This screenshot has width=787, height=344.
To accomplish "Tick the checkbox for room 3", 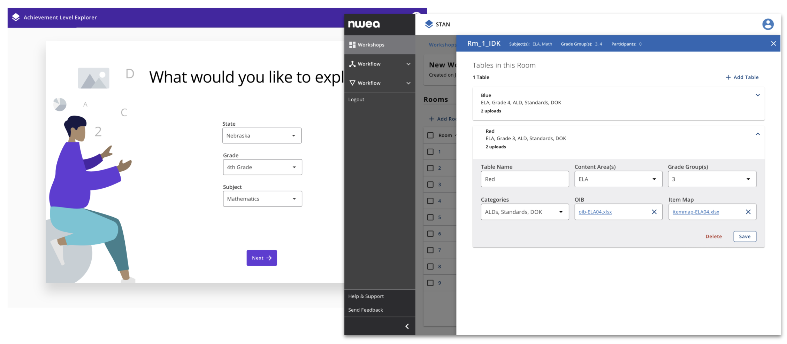I will click(430, 185).
